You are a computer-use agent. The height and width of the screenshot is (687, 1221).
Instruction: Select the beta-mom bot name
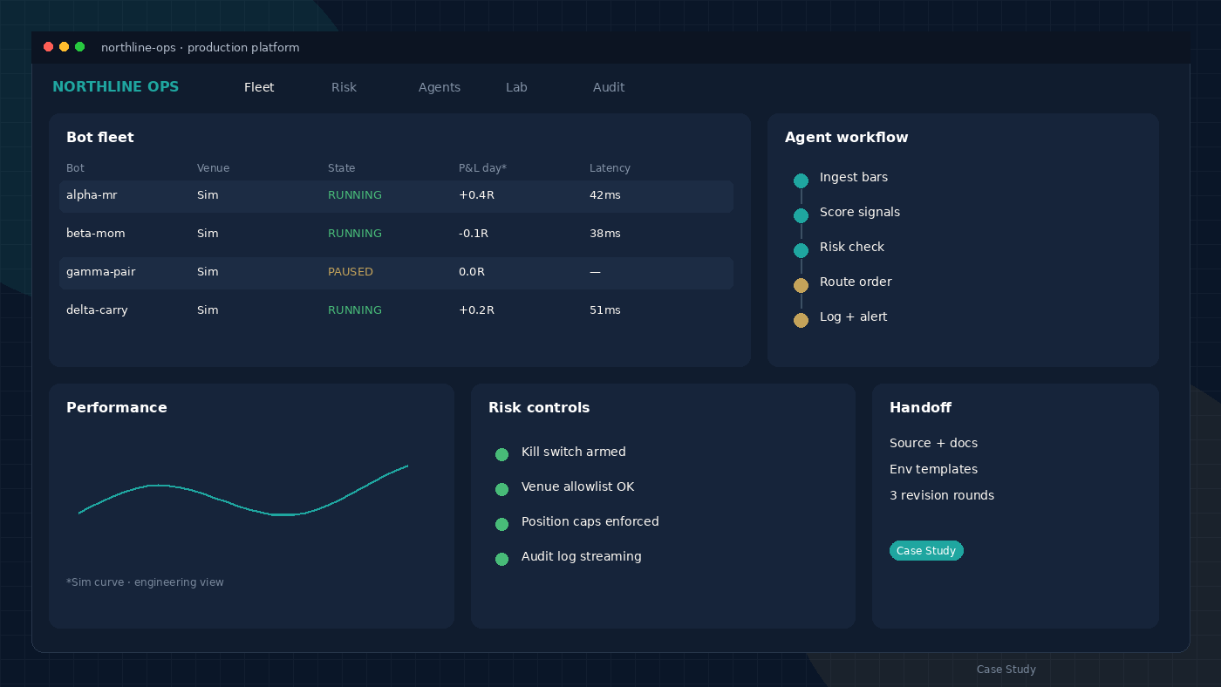(x=96, y=234)
